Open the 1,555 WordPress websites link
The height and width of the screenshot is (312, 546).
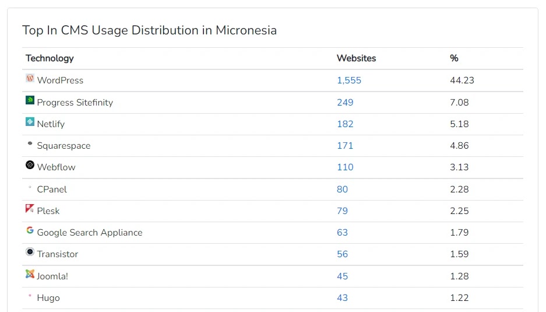pyautogui.click(x=349, y=80)
